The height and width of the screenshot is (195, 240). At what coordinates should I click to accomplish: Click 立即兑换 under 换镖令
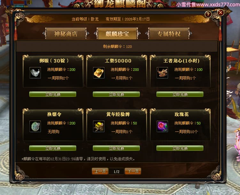tap(53, 148)
